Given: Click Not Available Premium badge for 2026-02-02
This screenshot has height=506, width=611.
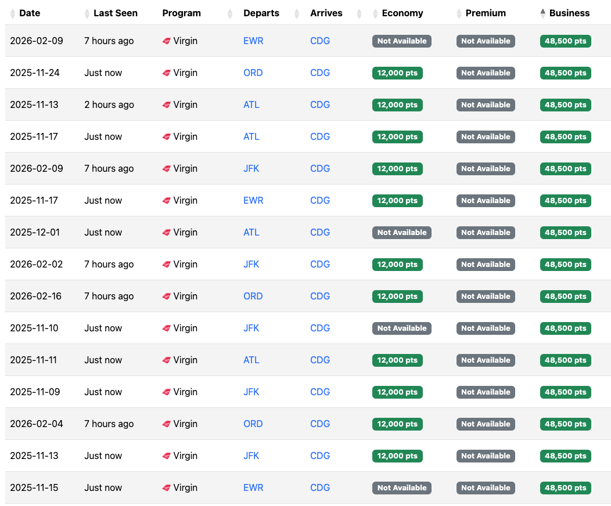Looking at the screenshot, I should coord(486,264).
